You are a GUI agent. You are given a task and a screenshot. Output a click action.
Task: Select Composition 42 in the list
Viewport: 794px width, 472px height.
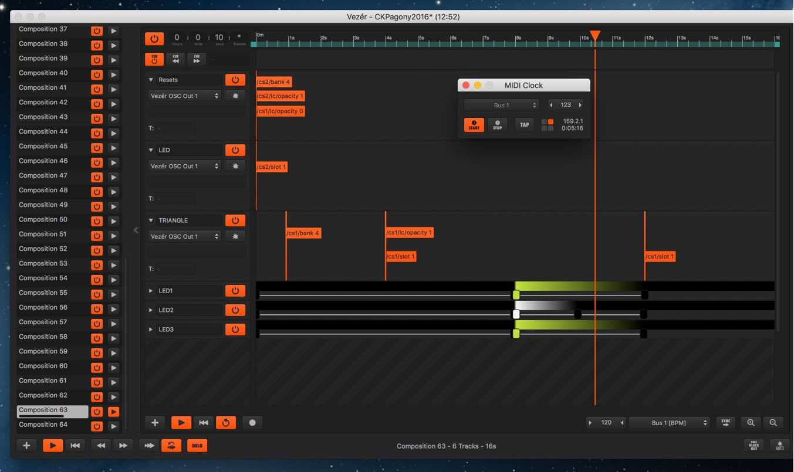pyautogui.click(x=53, y=103)
